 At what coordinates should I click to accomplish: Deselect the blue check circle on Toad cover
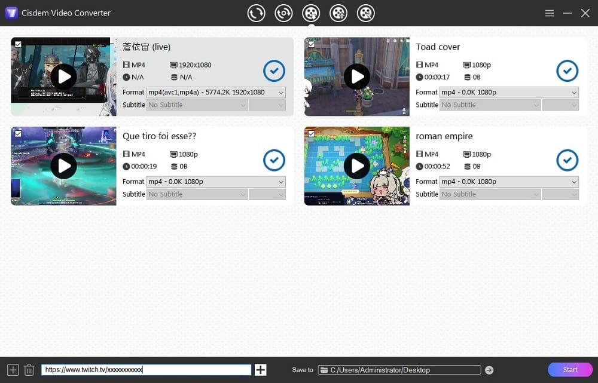567,71
